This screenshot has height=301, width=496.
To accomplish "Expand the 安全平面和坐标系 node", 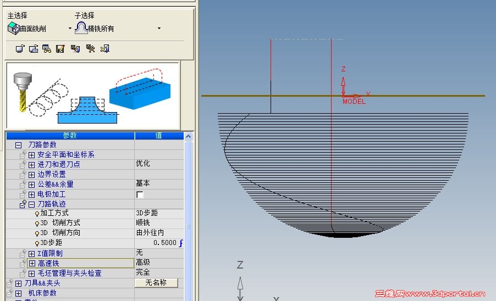I will pyautogui.click(x=32, y=155).
